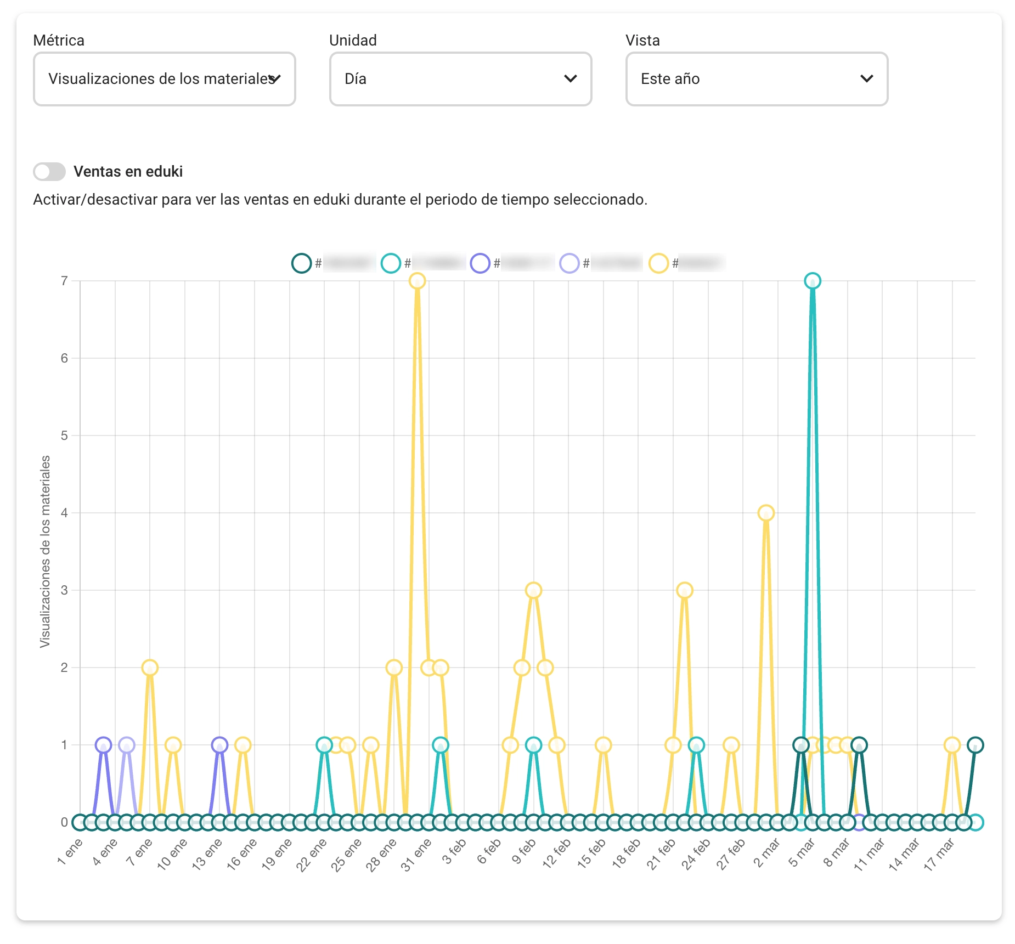1015x944 pixels.
Task: Open the Métrica dropdown
Action: click(x=165, y=79)
